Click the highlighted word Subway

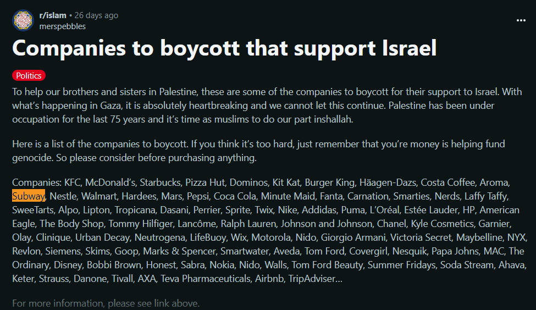click(29, 196)
